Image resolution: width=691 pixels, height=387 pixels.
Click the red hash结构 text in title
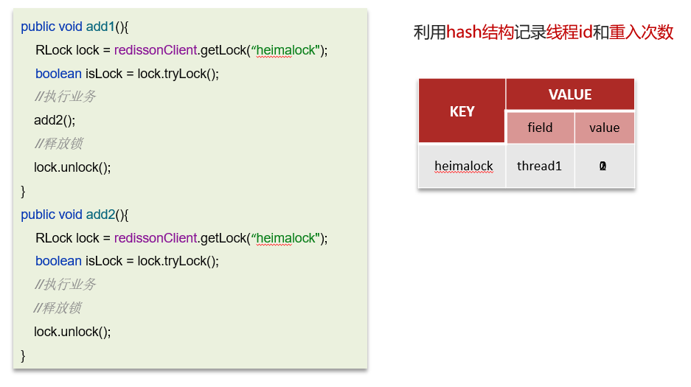coord(480,32)
